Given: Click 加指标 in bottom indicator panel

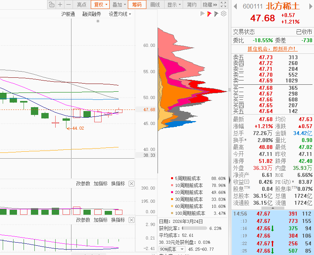Looking at the screenshot, I should click(x=100, y=220).
